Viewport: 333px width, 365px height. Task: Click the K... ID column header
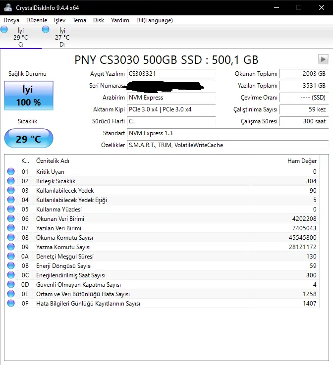[25, 161]
